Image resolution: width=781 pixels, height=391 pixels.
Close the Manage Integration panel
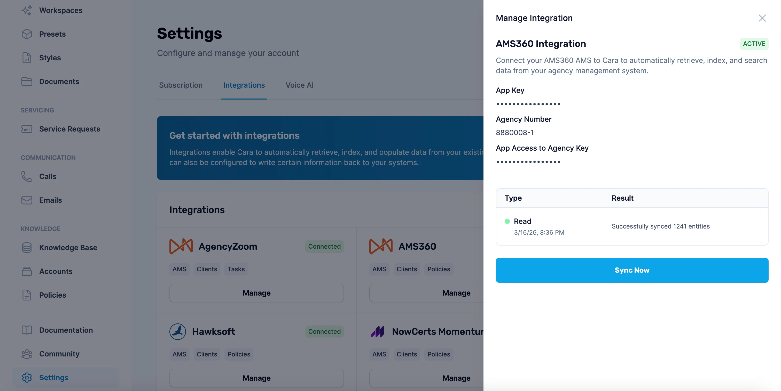[x=762, y=18]
